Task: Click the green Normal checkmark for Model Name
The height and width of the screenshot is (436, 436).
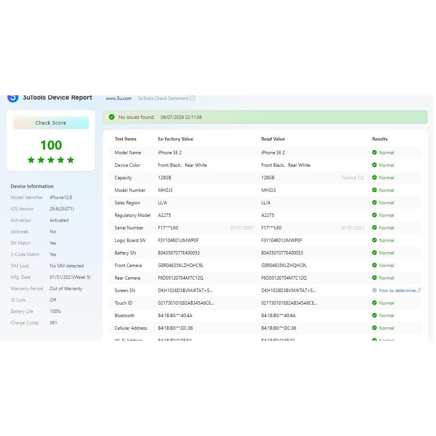Action: coord(374,152)
